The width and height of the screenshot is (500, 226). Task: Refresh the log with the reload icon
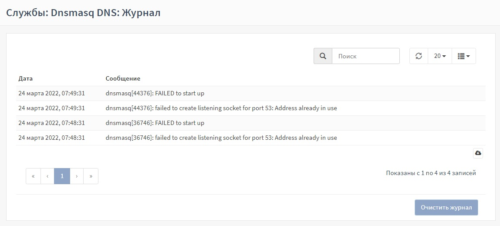(419, 56)
